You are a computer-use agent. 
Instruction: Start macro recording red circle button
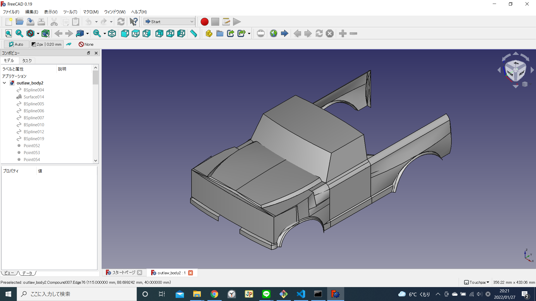tap(204, 22)
